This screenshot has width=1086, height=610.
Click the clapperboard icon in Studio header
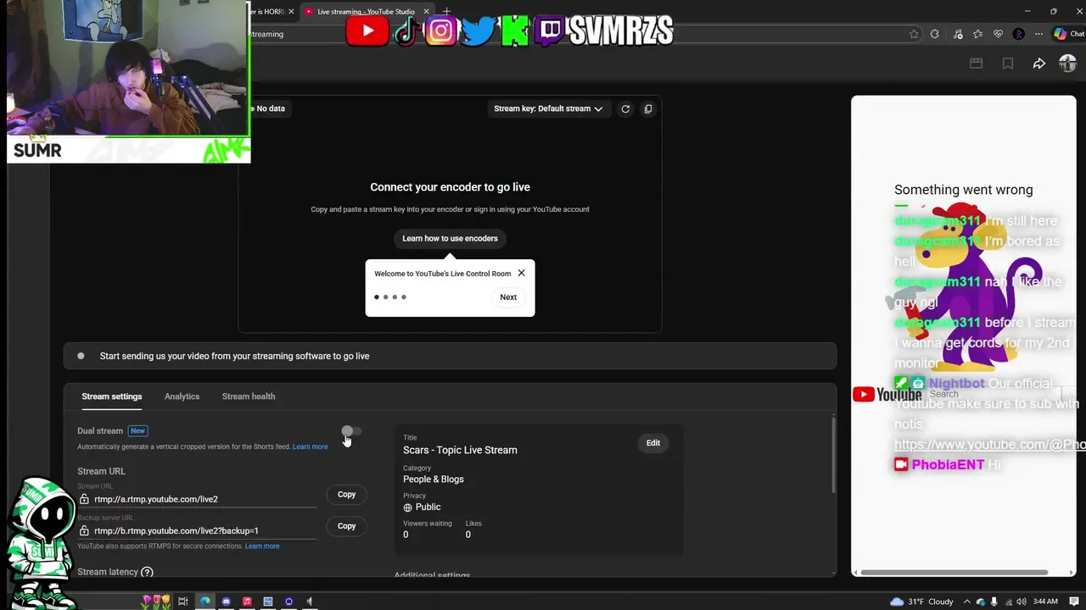point(977,64)
